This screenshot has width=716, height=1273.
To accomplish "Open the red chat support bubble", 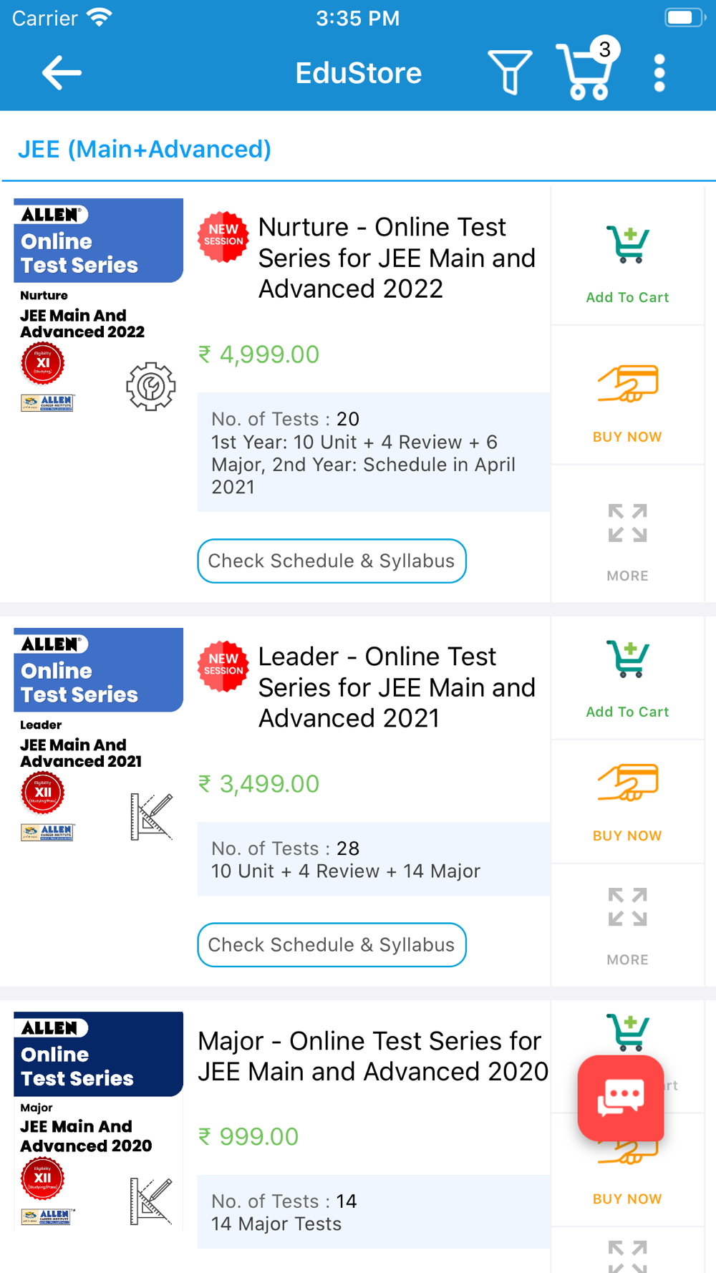I will click(621, 1097).
